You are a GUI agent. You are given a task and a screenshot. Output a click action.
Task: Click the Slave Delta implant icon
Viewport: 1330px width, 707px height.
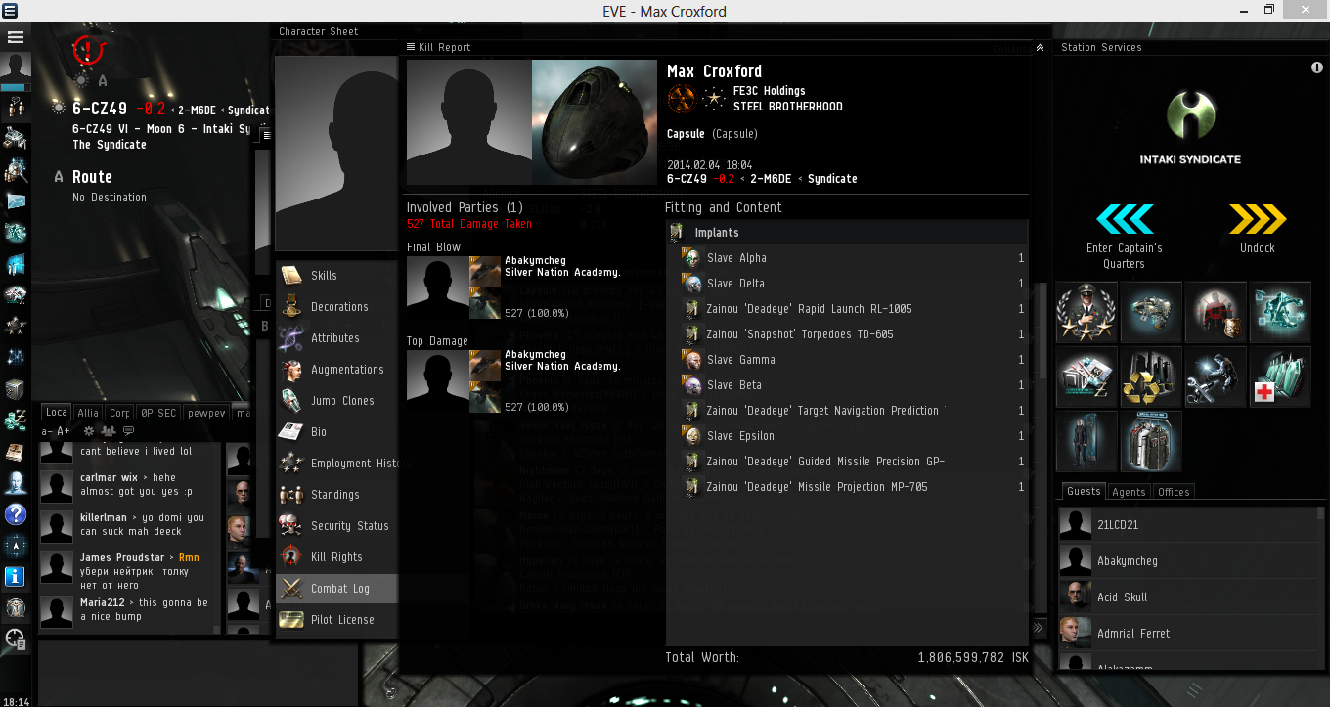click(692, 284)
